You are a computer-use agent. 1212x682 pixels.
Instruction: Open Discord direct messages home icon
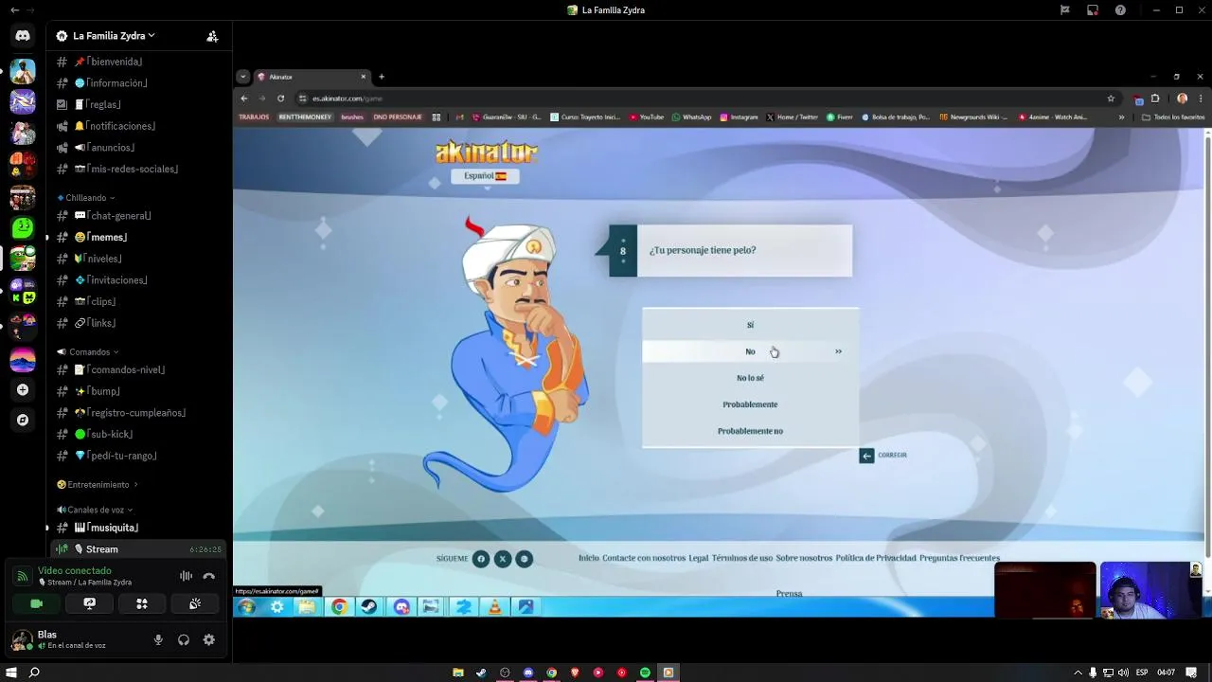tap(23, 36)
